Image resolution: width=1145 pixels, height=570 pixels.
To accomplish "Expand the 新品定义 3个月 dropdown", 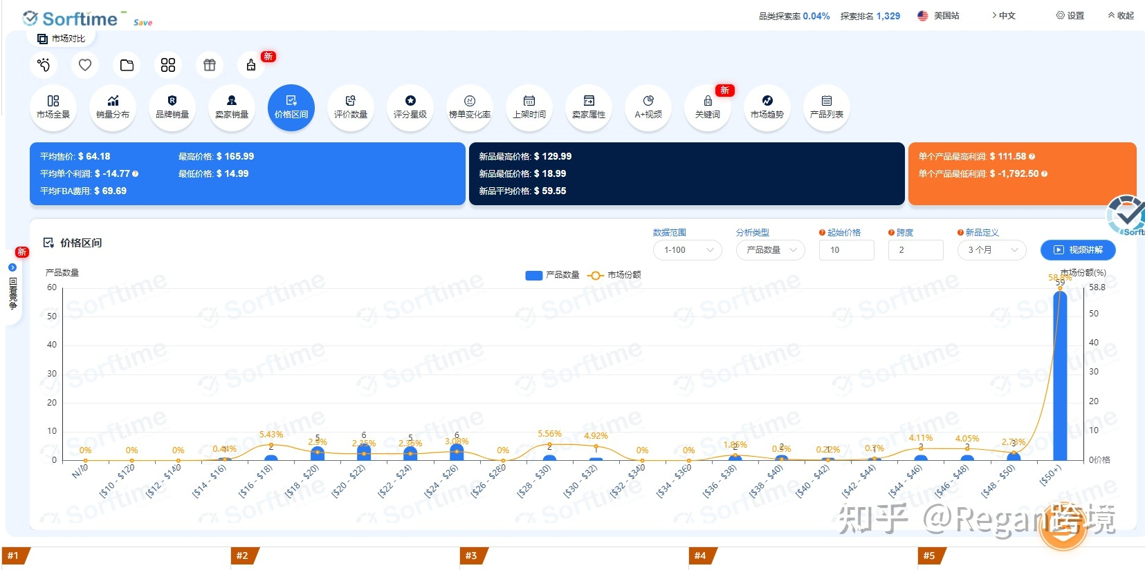I will pyautogui.click(x=991, y=250).
